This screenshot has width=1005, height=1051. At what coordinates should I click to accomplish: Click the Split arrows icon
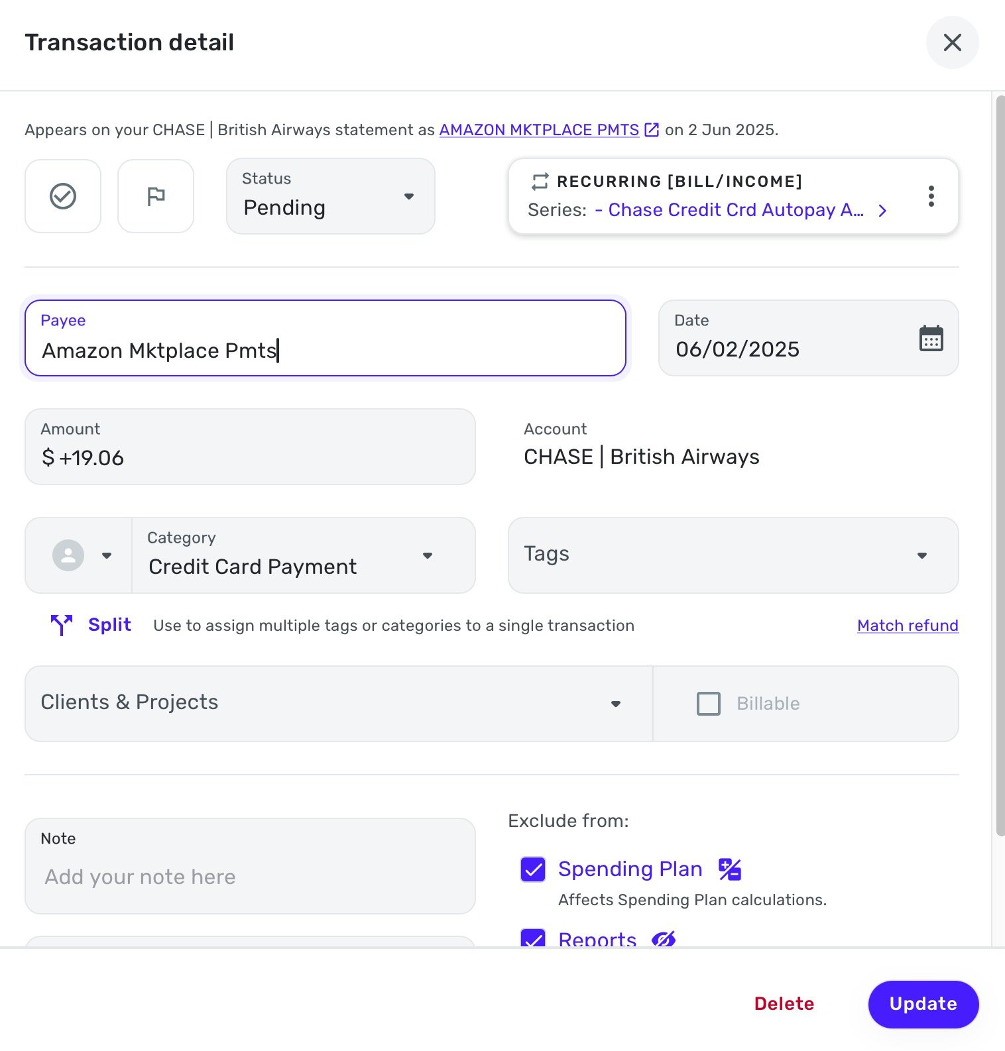[62, 625]
